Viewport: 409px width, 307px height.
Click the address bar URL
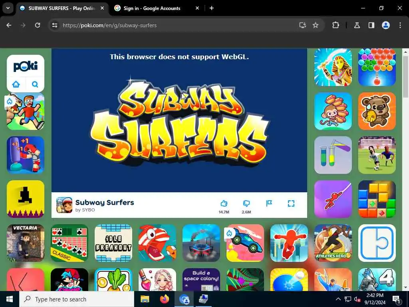tap(109, 25)
